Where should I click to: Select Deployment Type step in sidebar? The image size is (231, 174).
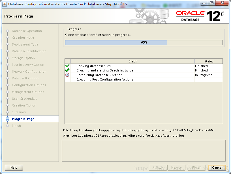tap(25, 44)
